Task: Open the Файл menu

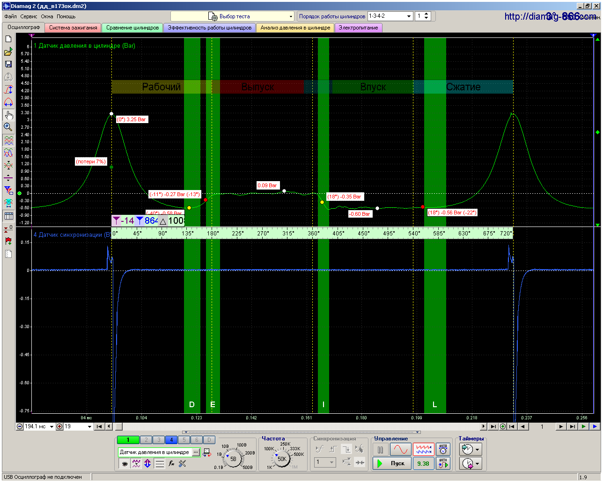Action: pos(10,16)
